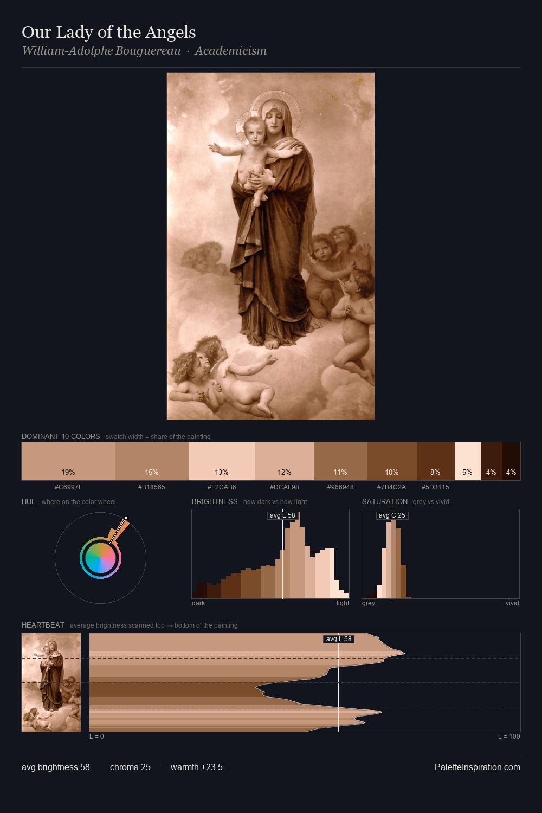Viewport: 542px width, 813px height.
Task: Click the 19% swatch colored #C6997F
Action: (x=68, y=461)
